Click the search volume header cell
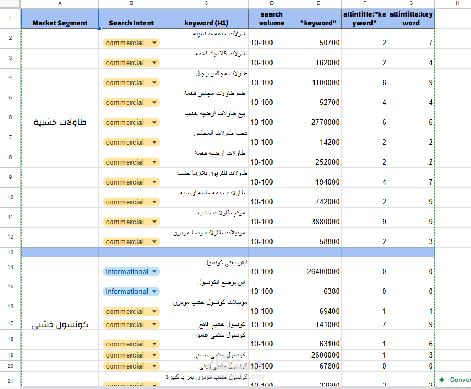Viewport: 471px width, 389px height. click(x=271, y=19)
